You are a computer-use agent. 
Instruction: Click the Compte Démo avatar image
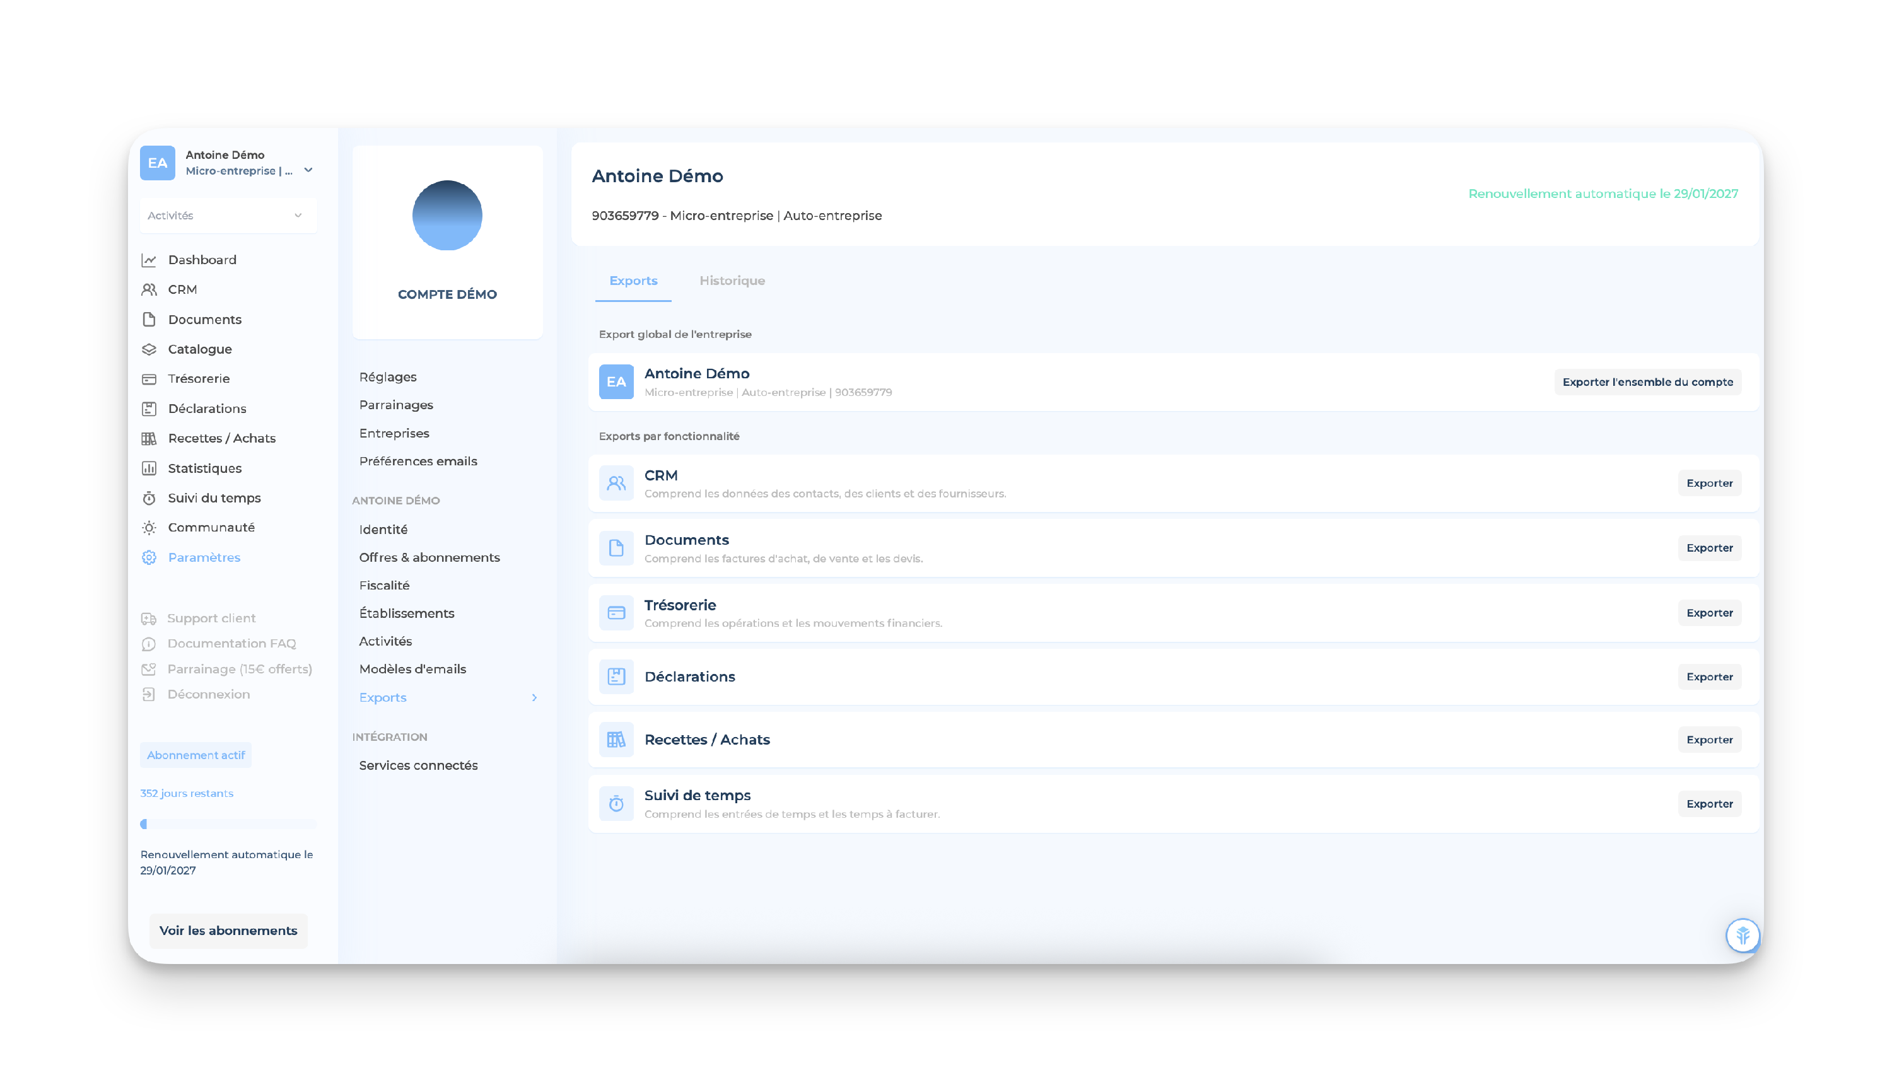tap(447, 215)
